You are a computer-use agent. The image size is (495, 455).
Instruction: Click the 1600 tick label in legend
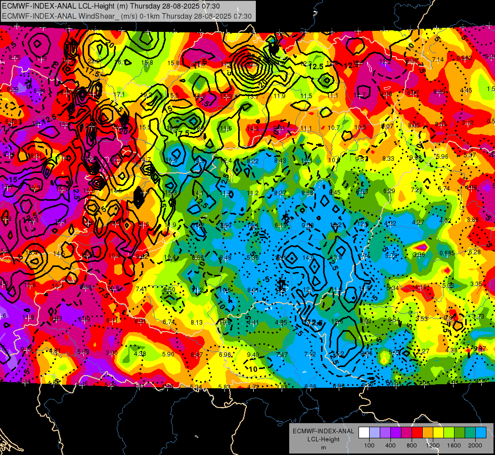tap(454, 445)
